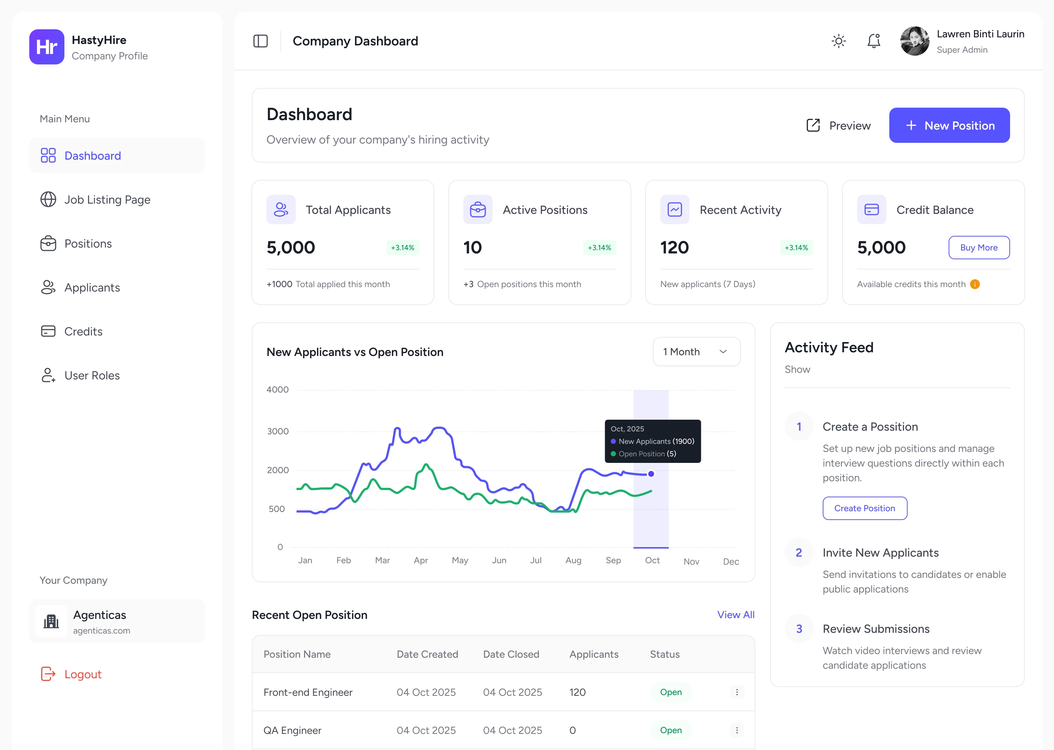Viewport: 1054px width, 750px height.
Task: Click the New Position button
Action: coord(949,125)
